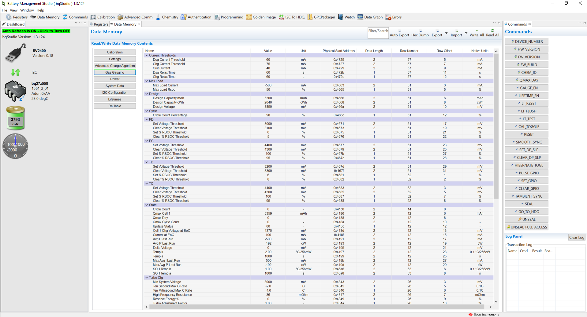This screenshot has height=317, width=587.
Task: Open the Advanced Comm tool
Action: (x=138, y=17)
